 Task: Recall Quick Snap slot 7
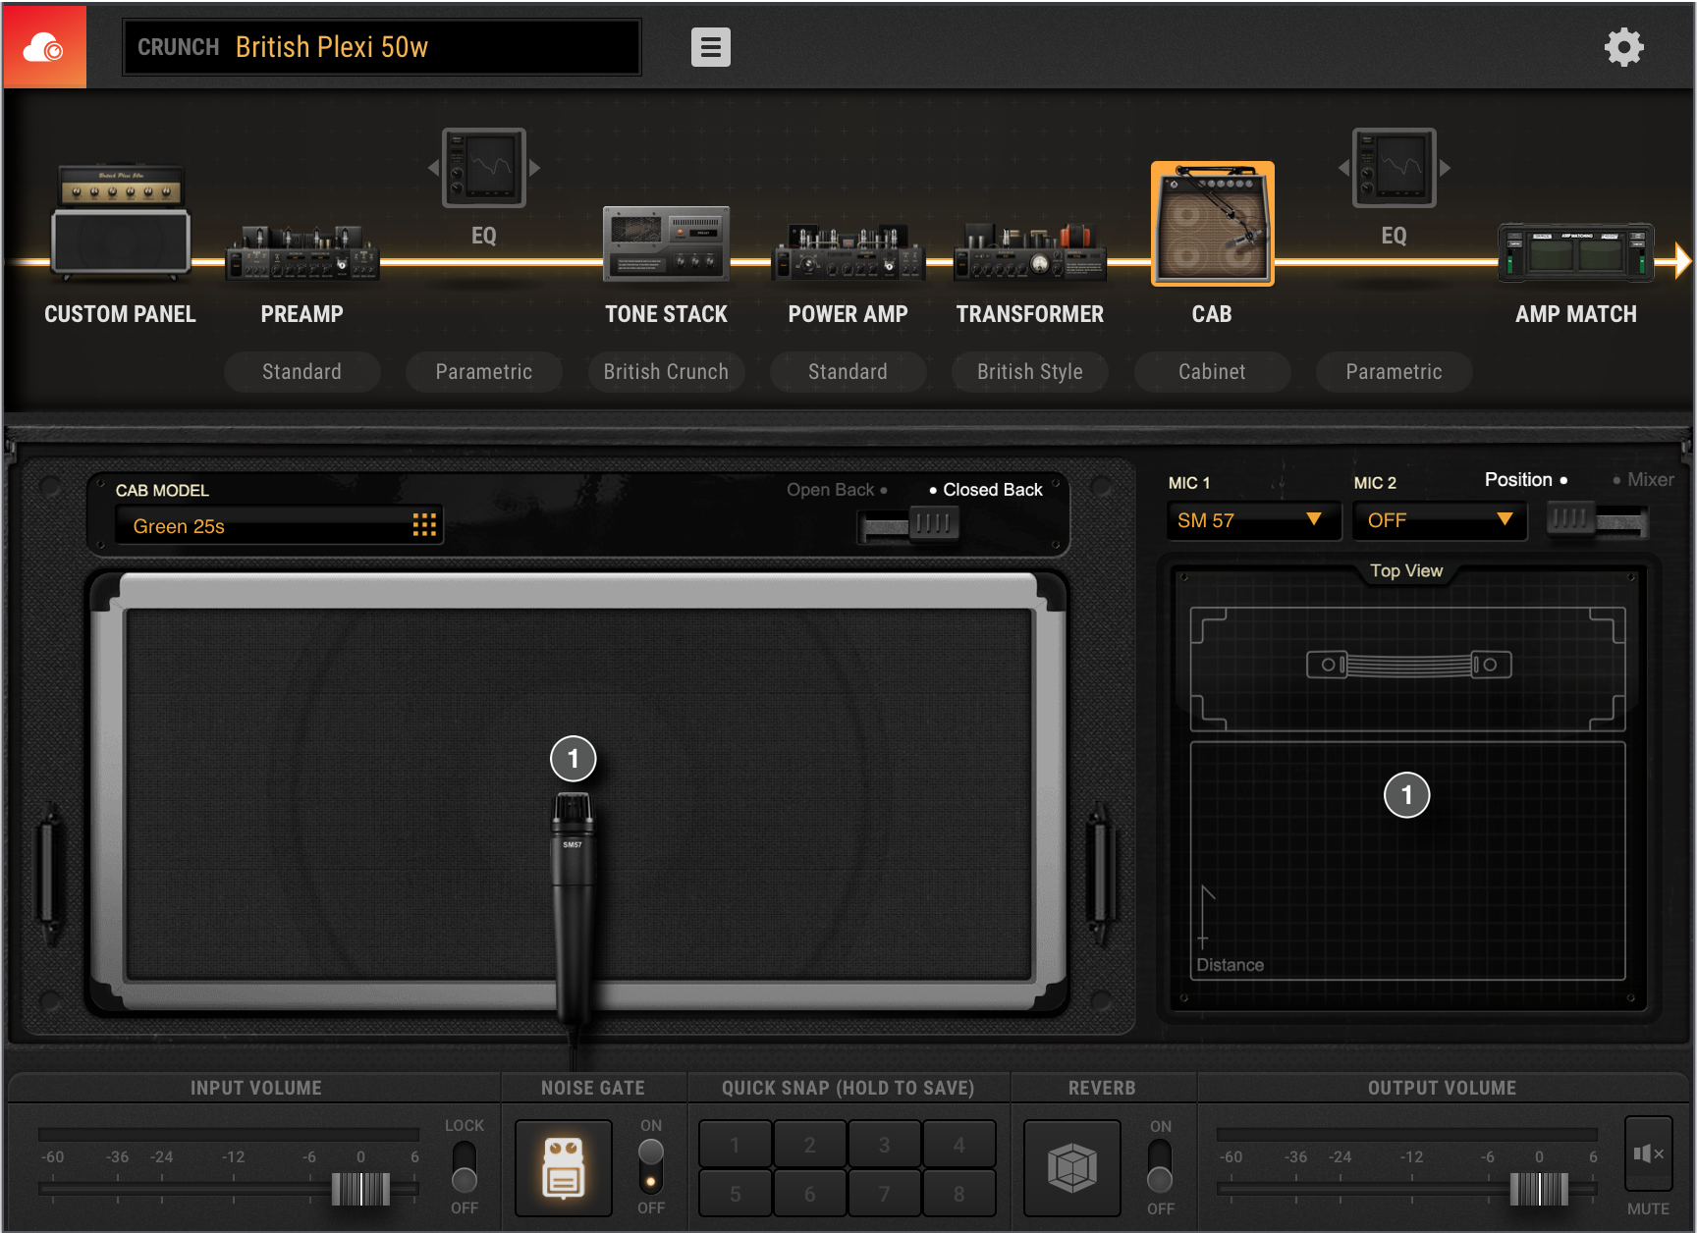[x=884, y=1194]
